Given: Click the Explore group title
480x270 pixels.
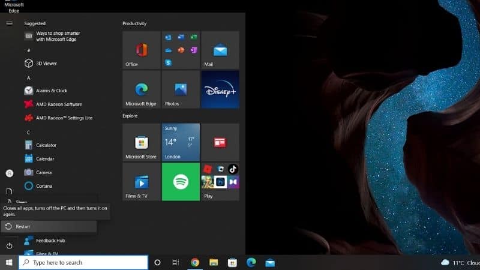Looking at the screenshot, I should (x=130, y=116).
